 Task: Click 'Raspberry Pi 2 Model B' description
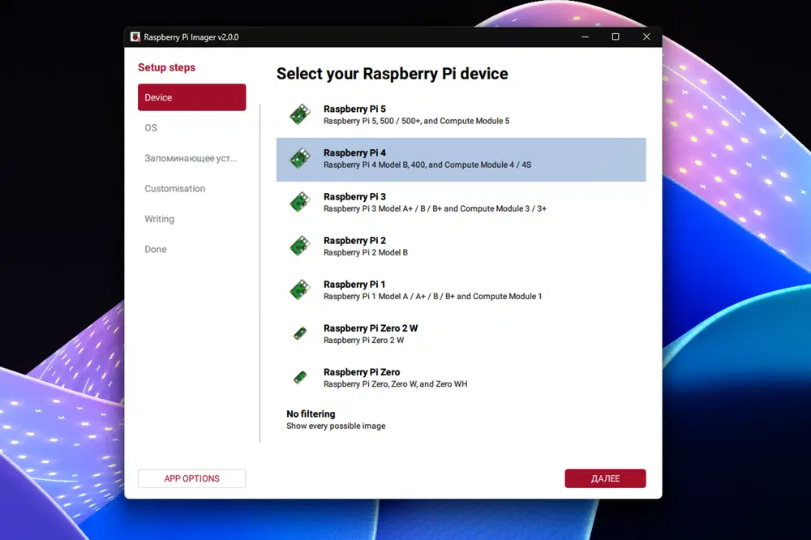click(366, 253)
